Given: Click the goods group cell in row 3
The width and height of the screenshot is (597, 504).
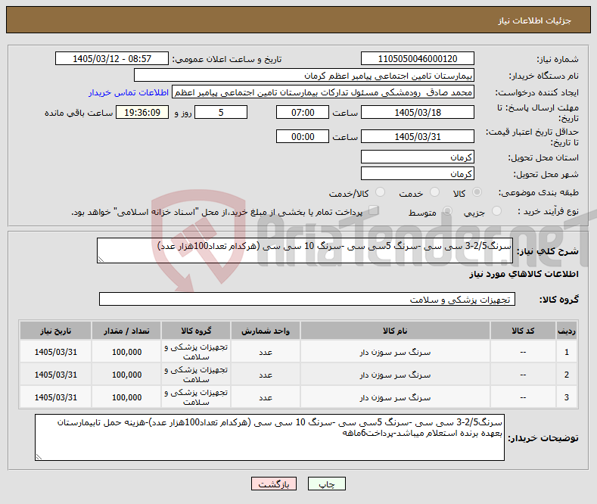Looking at the screenshot, I should coord(196,397).
